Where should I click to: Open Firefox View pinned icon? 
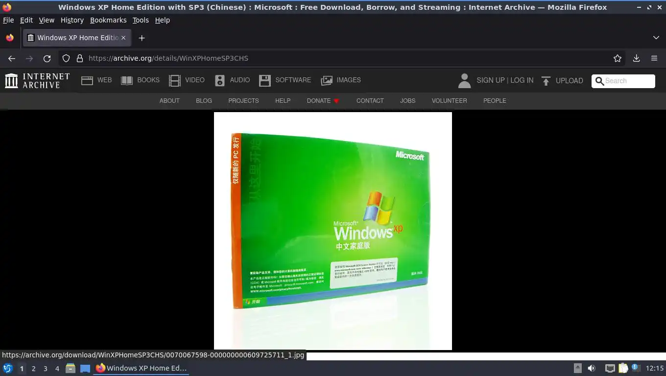coord(10,38)
